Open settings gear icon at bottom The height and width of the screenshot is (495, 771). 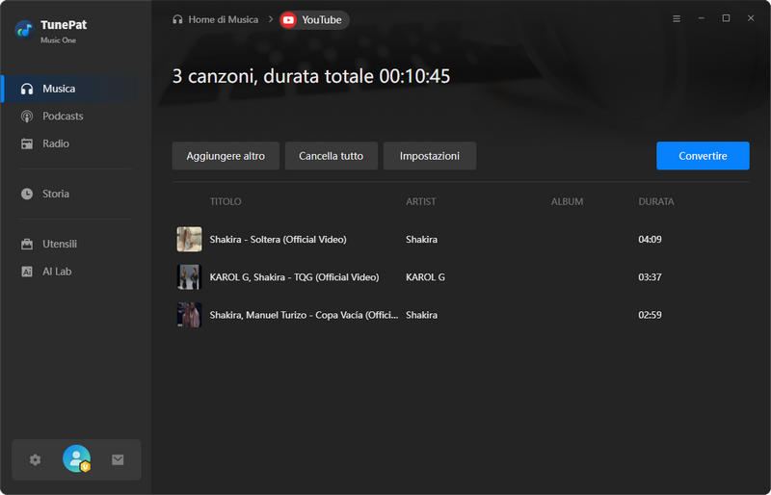point(35,460)
